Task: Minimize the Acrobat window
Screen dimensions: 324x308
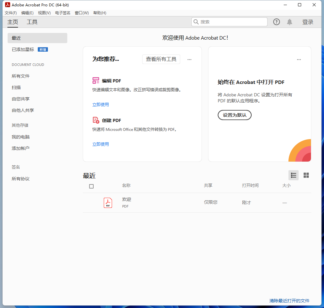Action: click(x=285, y=5)
